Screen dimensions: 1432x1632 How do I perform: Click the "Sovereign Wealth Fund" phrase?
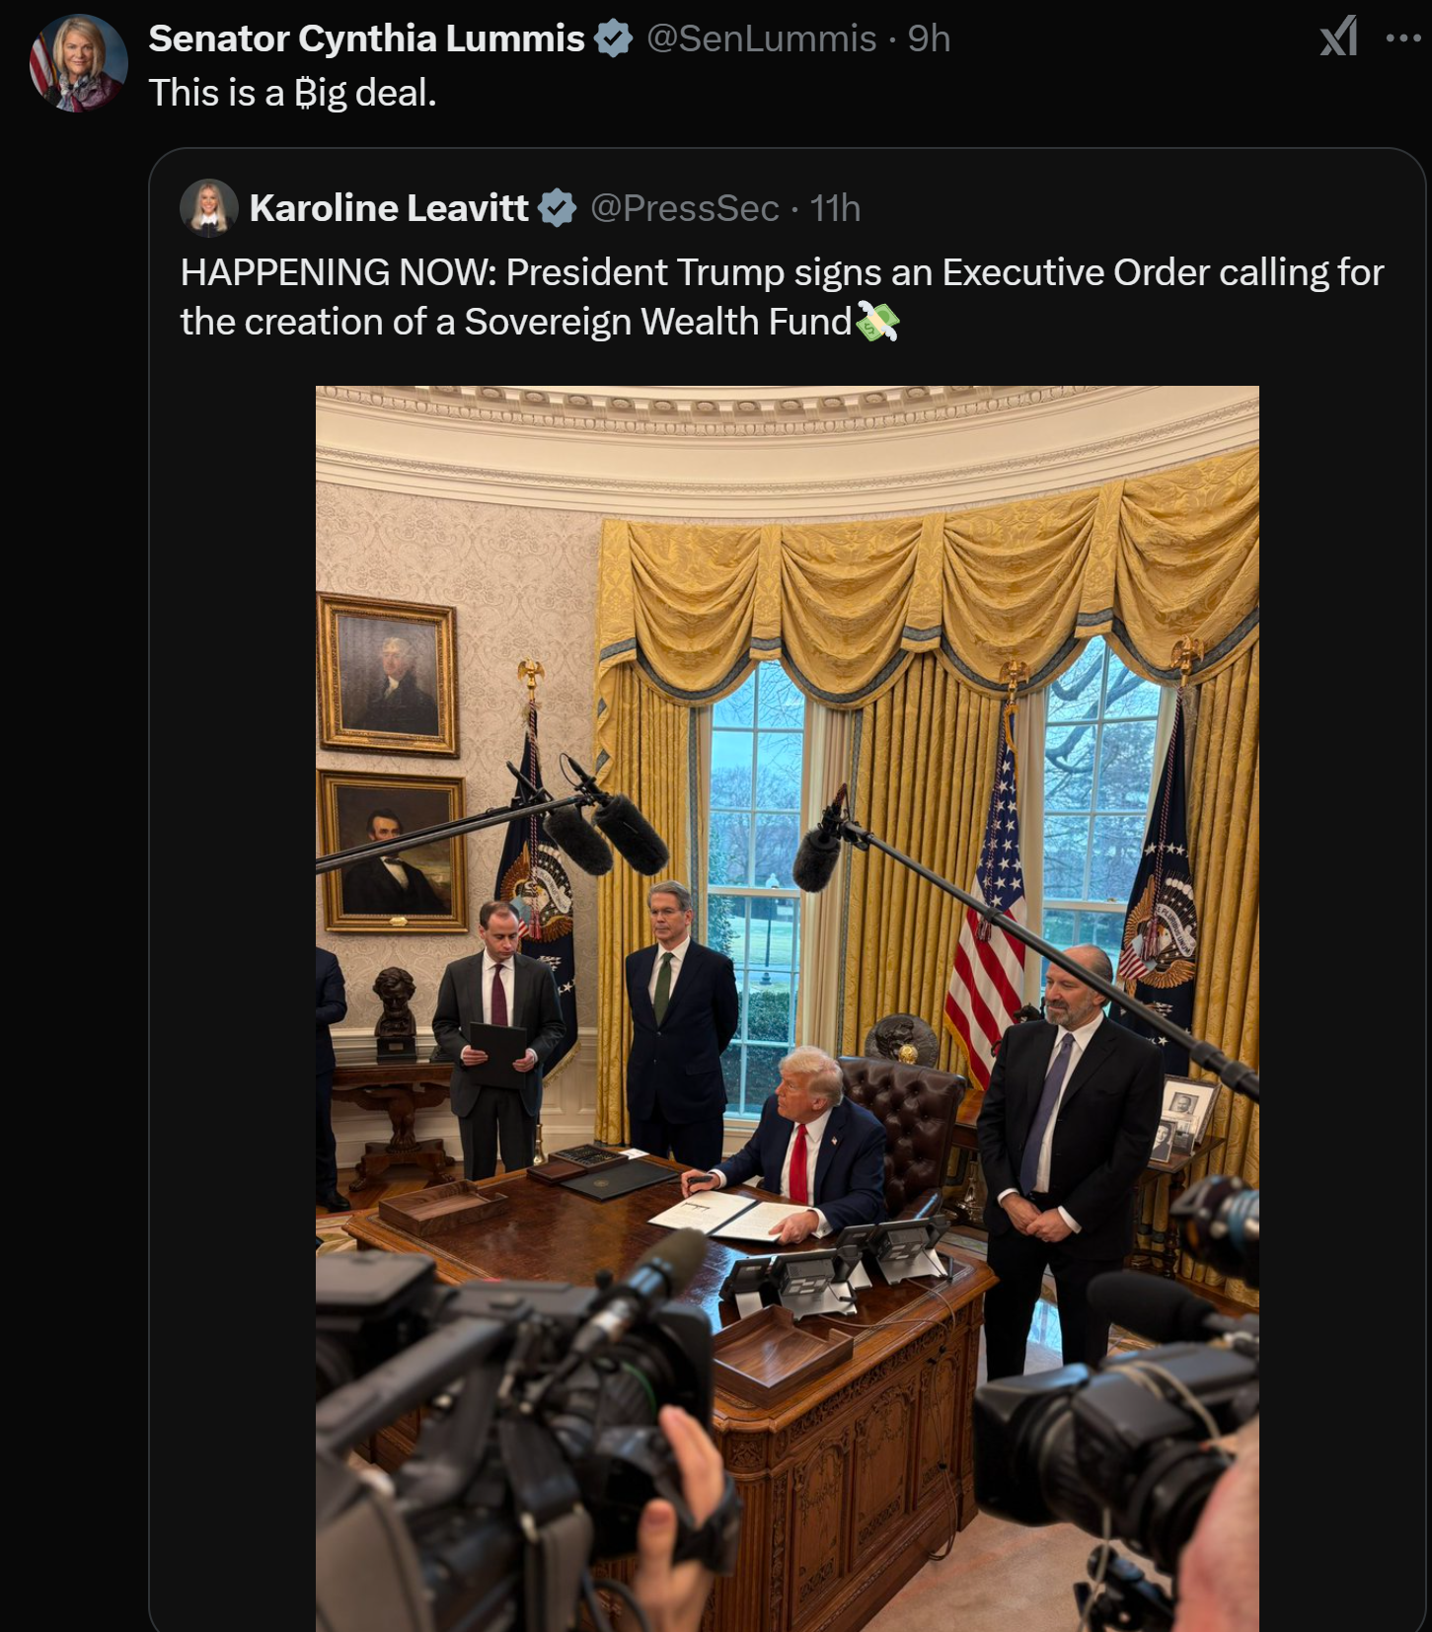(x=657, y=322)
